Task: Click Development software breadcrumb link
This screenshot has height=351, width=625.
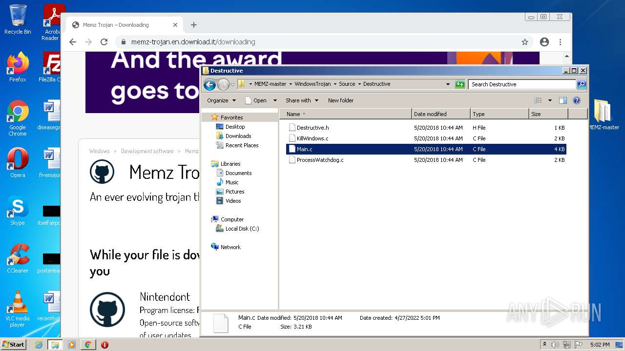Action: point(147,151)
